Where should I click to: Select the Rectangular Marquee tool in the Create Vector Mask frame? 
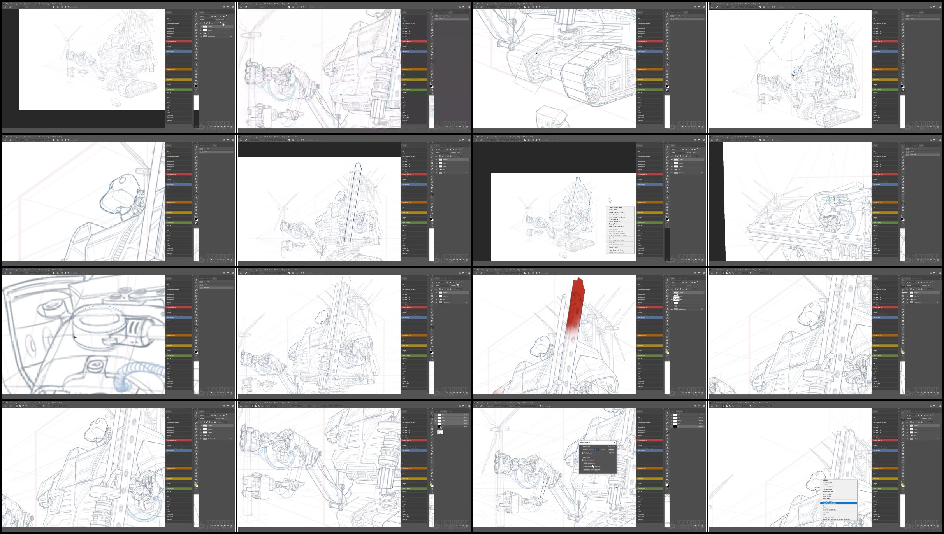click(667, 151)
